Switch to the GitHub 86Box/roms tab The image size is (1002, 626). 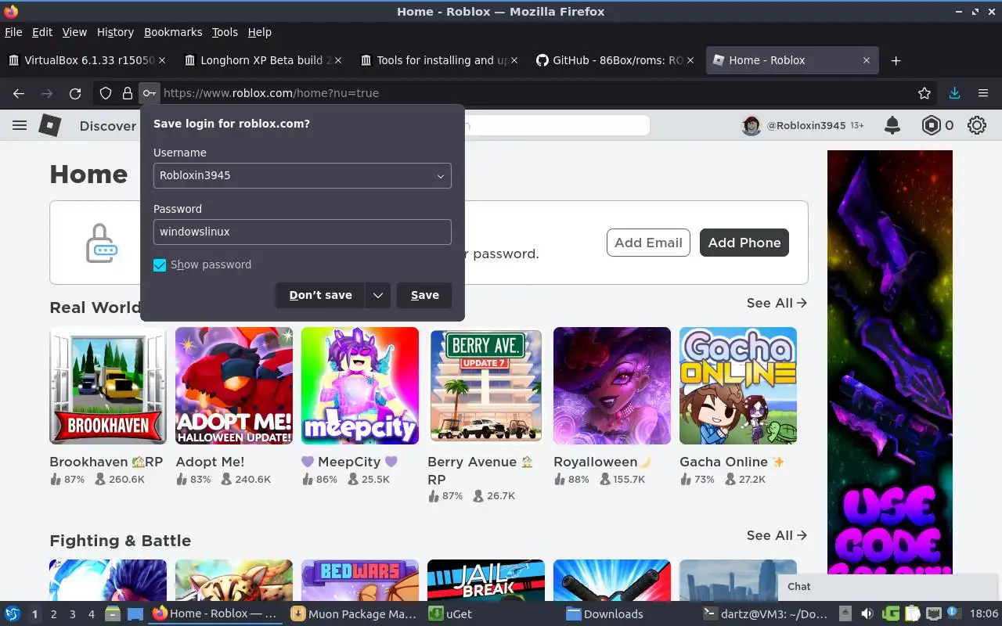pos(616,60)
